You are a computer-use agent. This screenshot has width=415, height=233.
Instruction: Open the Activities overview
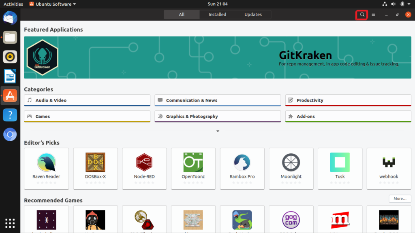coord(13,4)
